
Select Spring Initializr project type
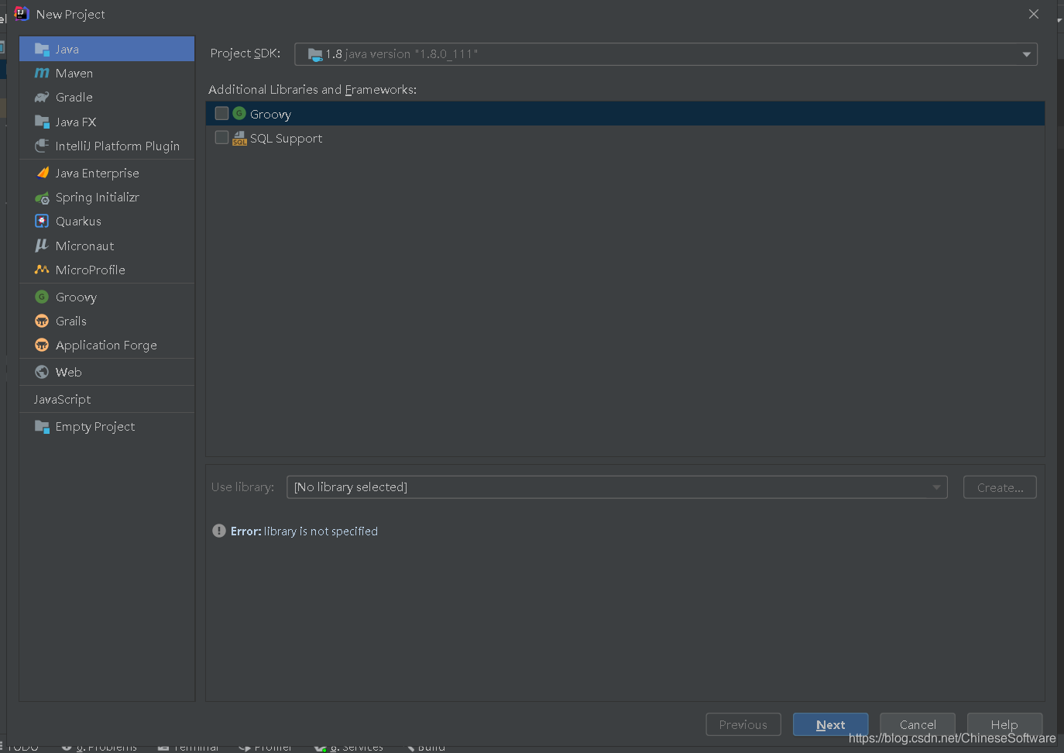click(107, 198)
